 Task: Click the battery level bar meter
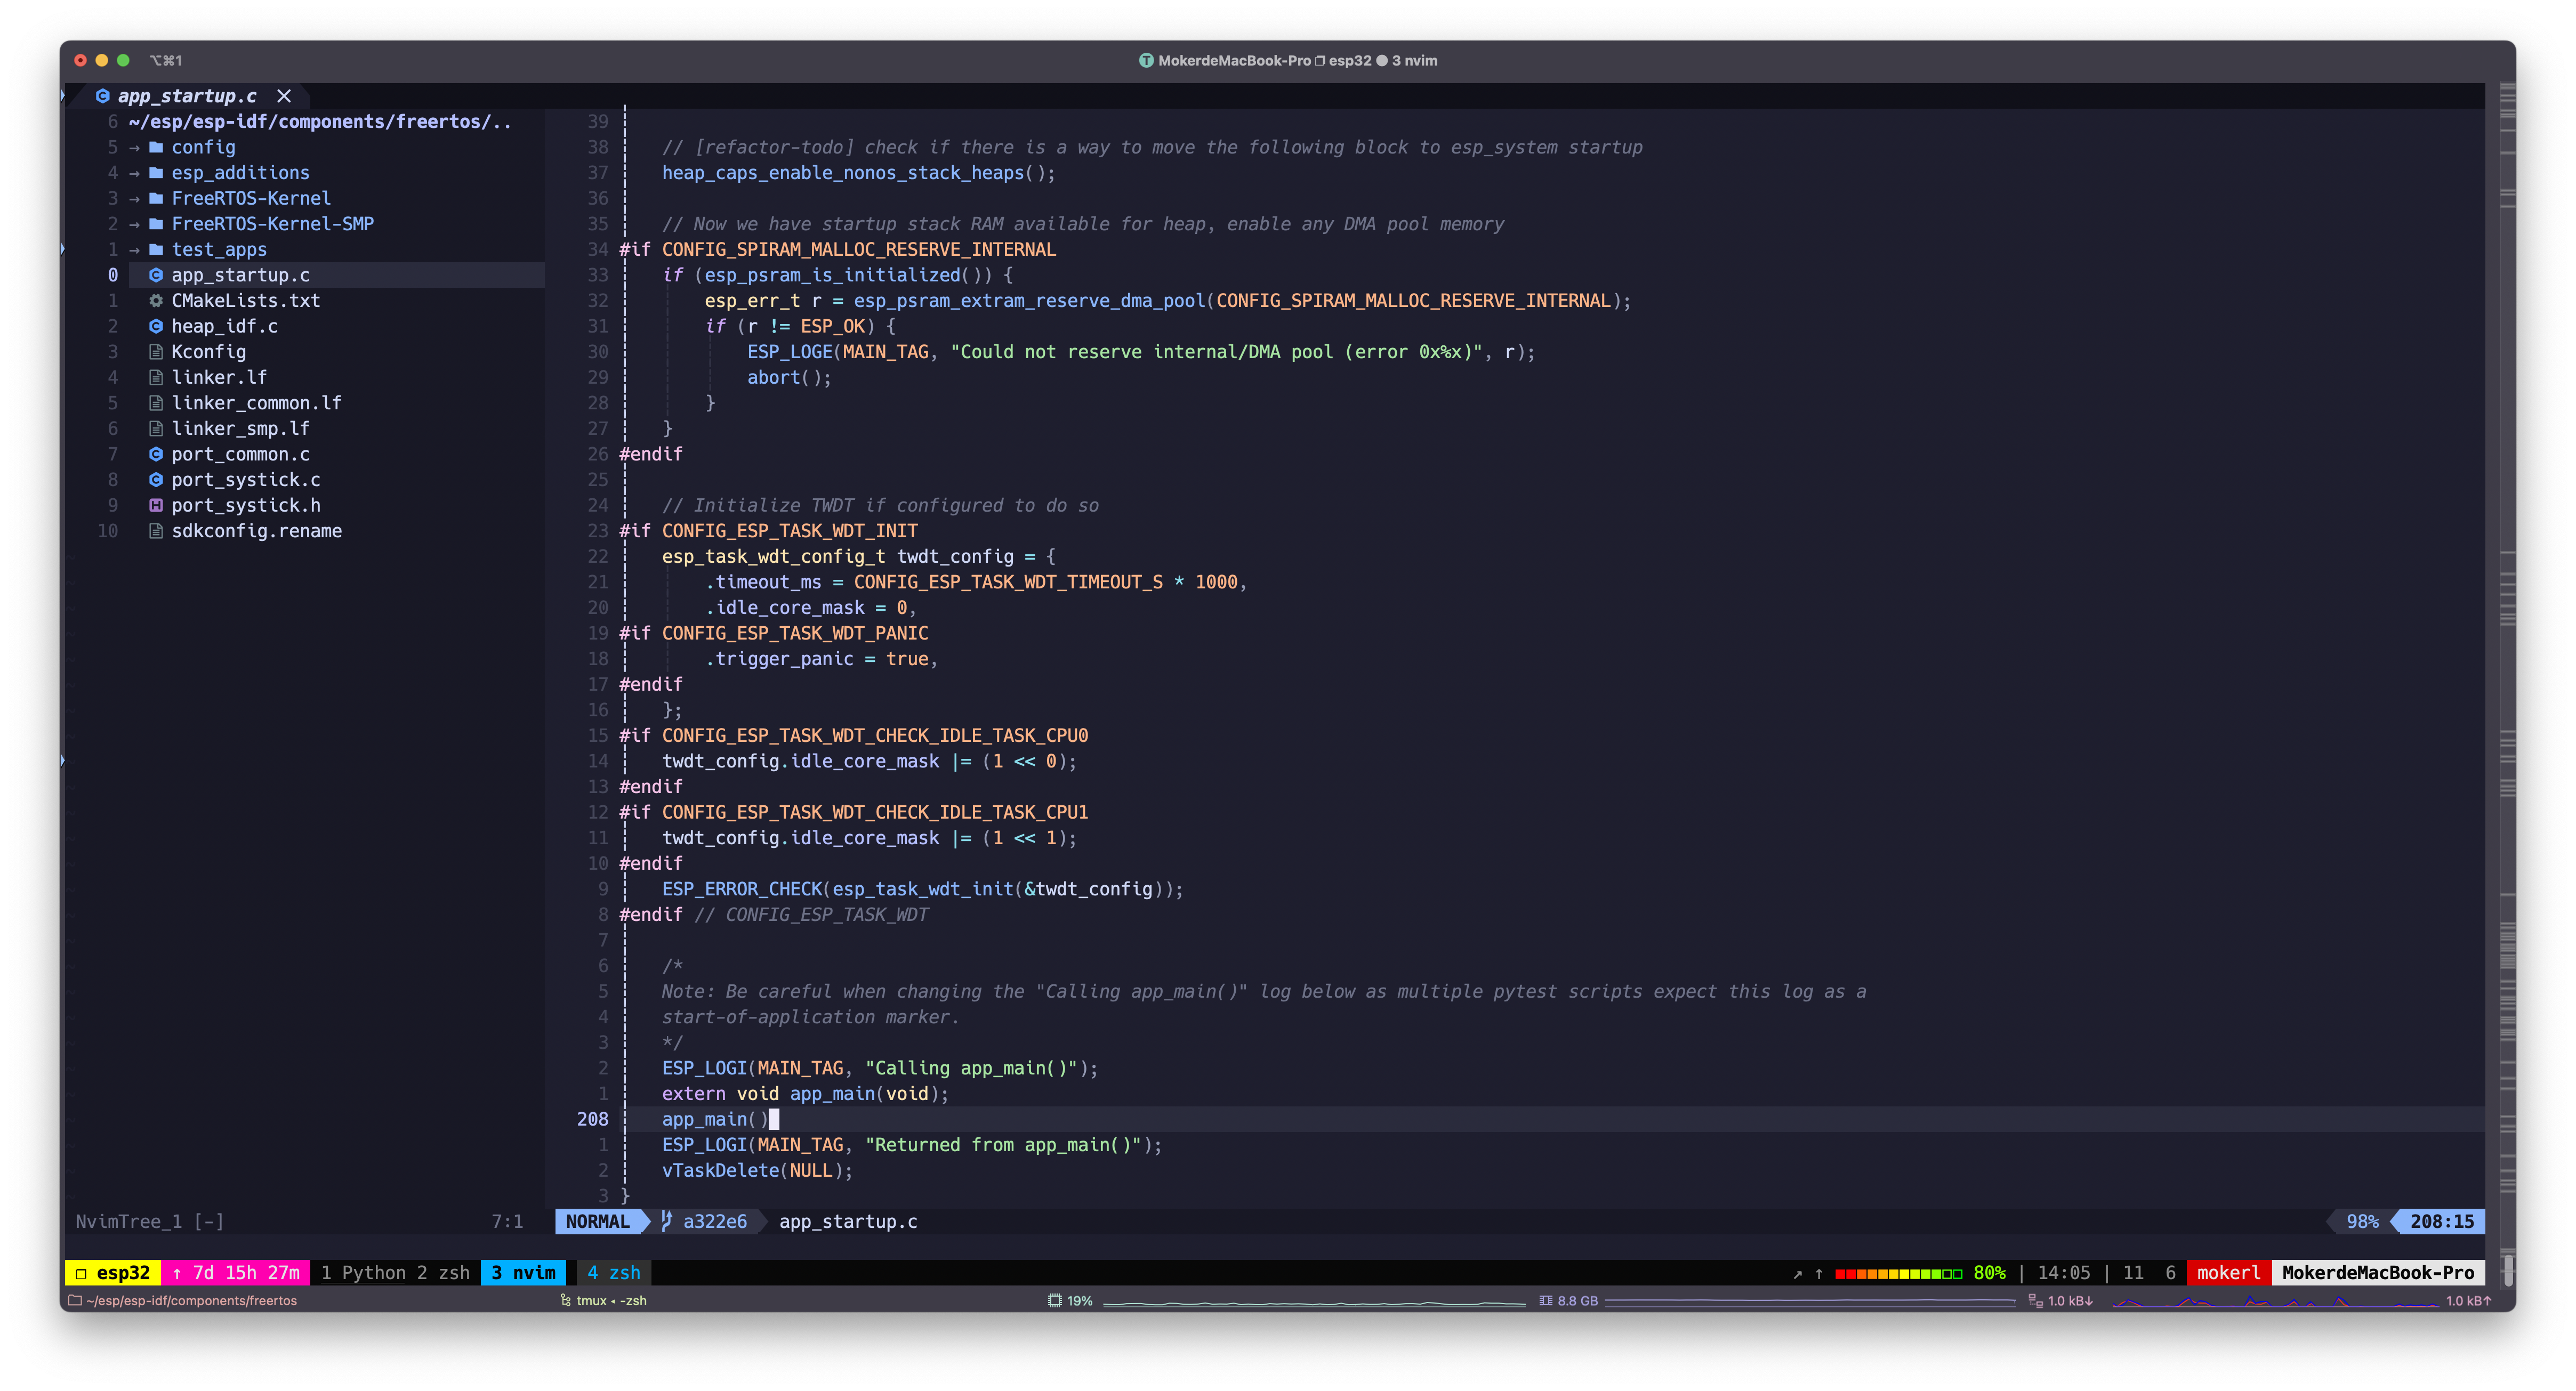point(1898,1273)
